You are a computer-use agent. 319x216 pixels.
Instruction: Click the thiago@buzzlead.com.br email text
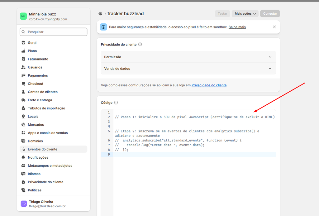tap(47, 206)
